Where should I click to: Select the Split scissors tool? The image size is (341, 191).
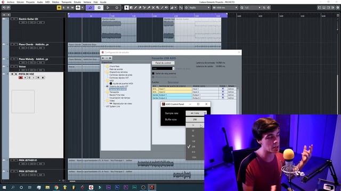[x=144, y=7]
